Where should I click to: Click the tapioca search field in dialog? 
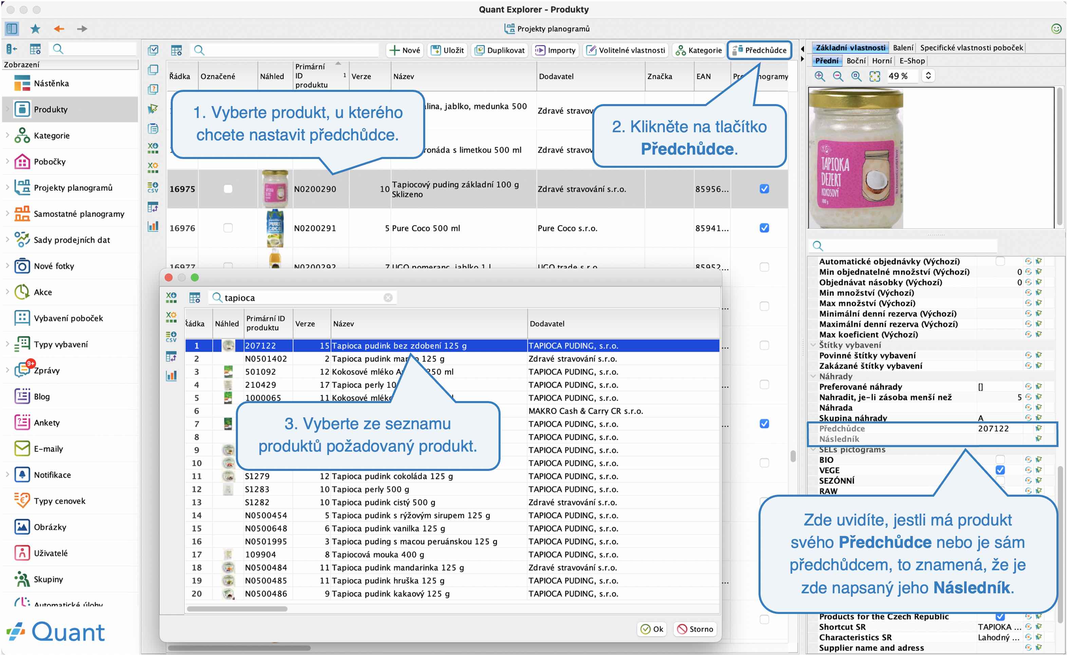302,298
